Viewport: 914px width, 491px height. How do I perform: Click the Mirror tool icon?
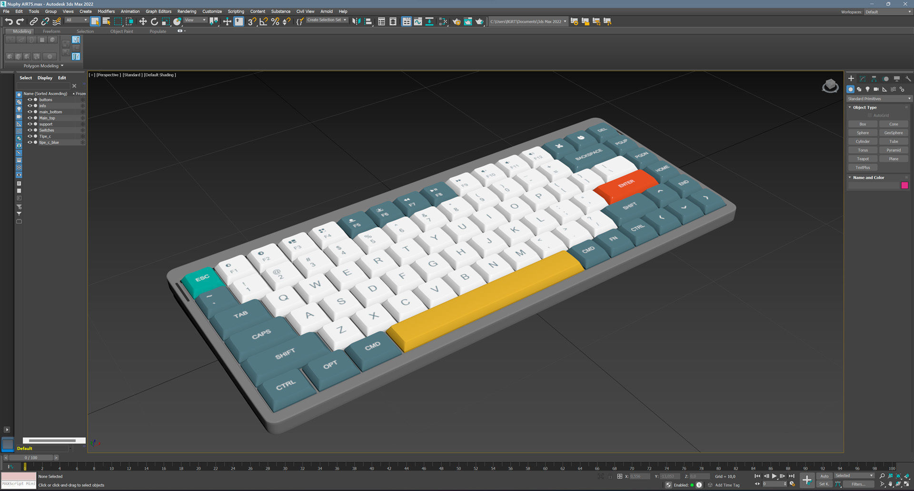pos(357,21)
